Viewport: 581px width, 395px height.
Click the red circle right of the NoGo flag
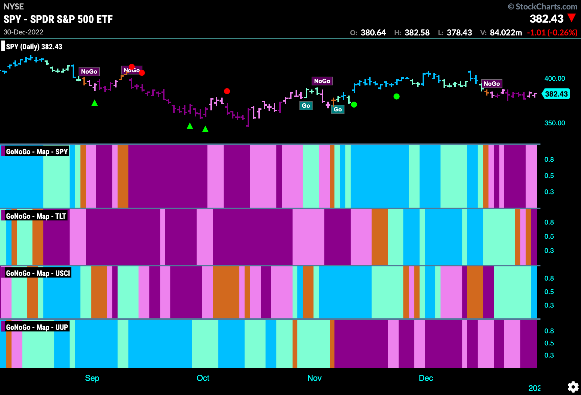point(142,73)
